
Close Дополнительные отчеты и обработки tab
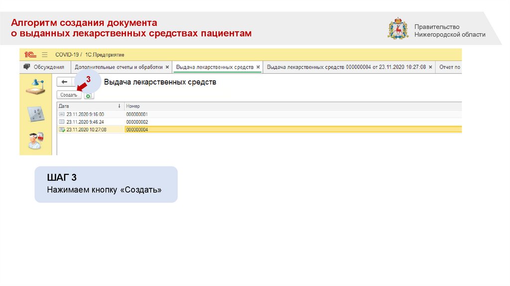coord(167,67)
